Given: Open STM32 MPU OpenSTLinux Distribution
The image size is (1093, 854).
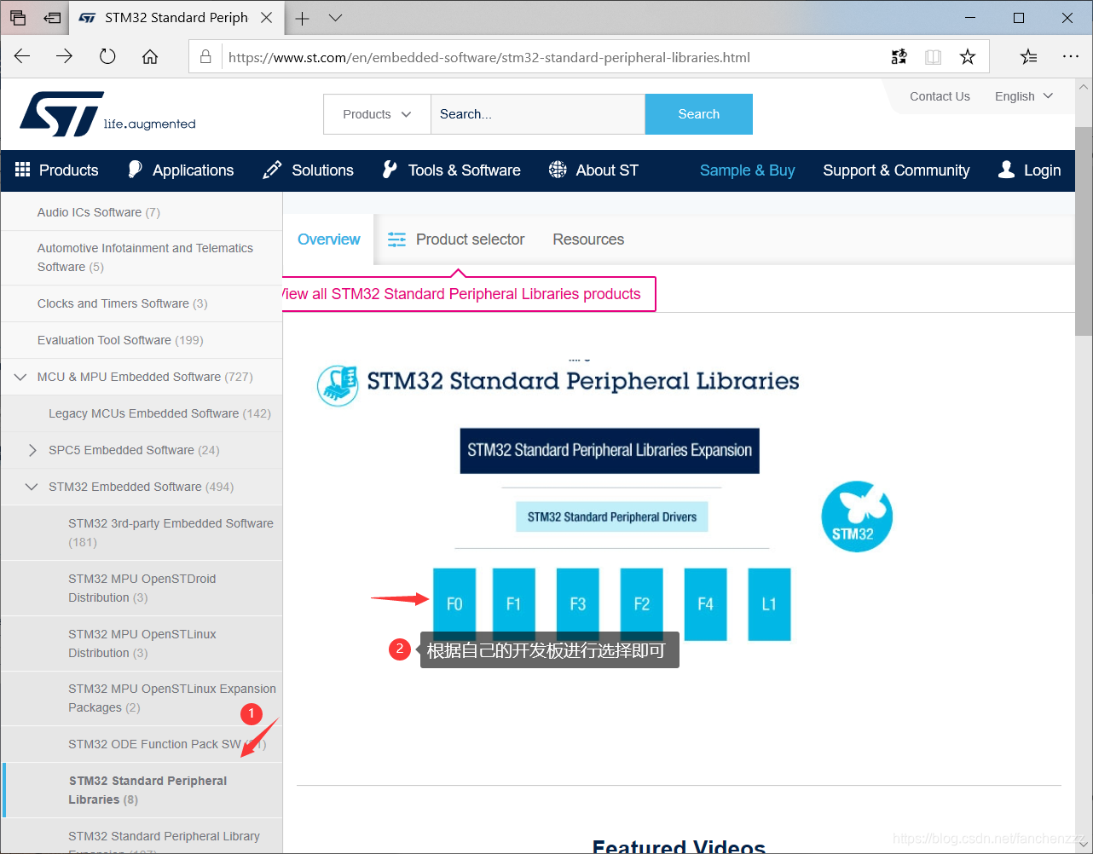Looking at the screenshot, I should coord(142,643).
